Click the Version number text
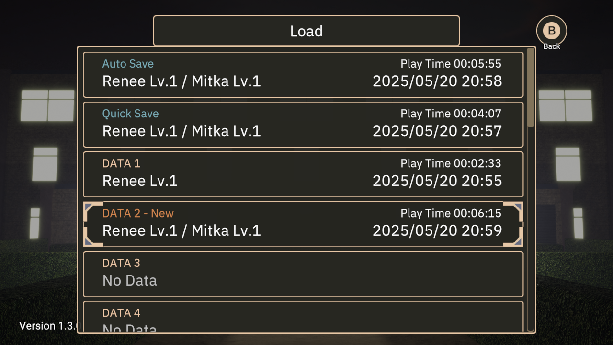613x345 pixels. [48, 326]
